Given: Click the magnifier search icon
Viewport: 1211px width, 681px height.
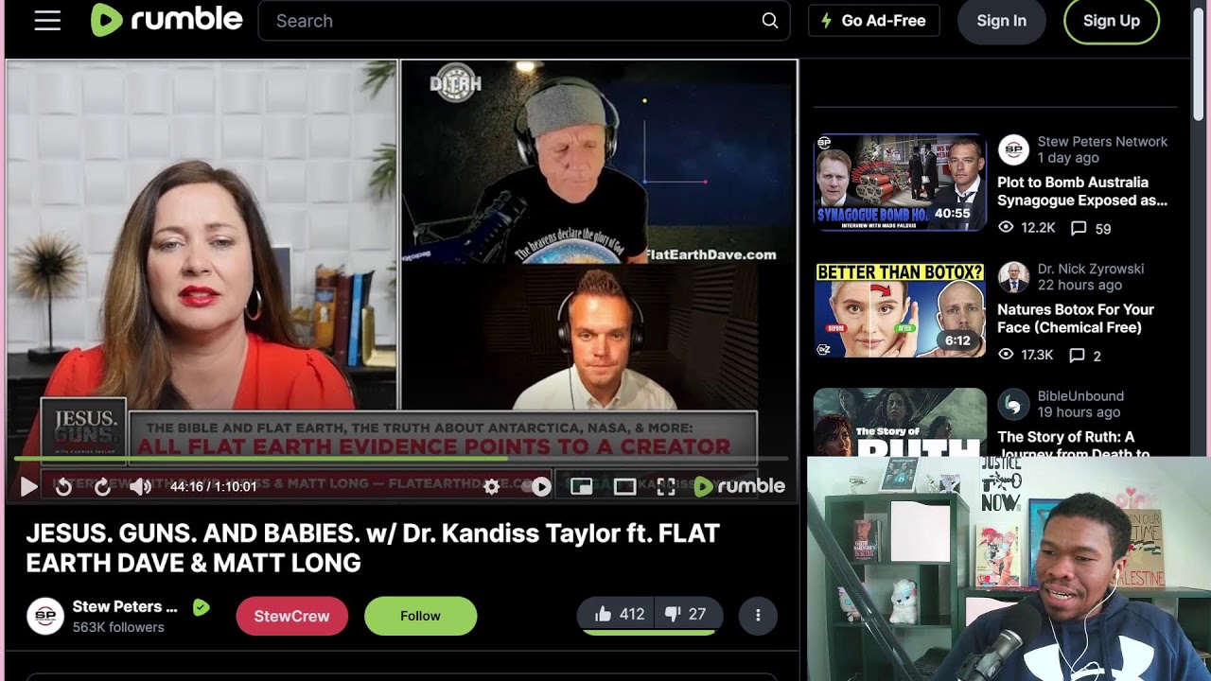Looking at the screenshot, I should [770, 21].
